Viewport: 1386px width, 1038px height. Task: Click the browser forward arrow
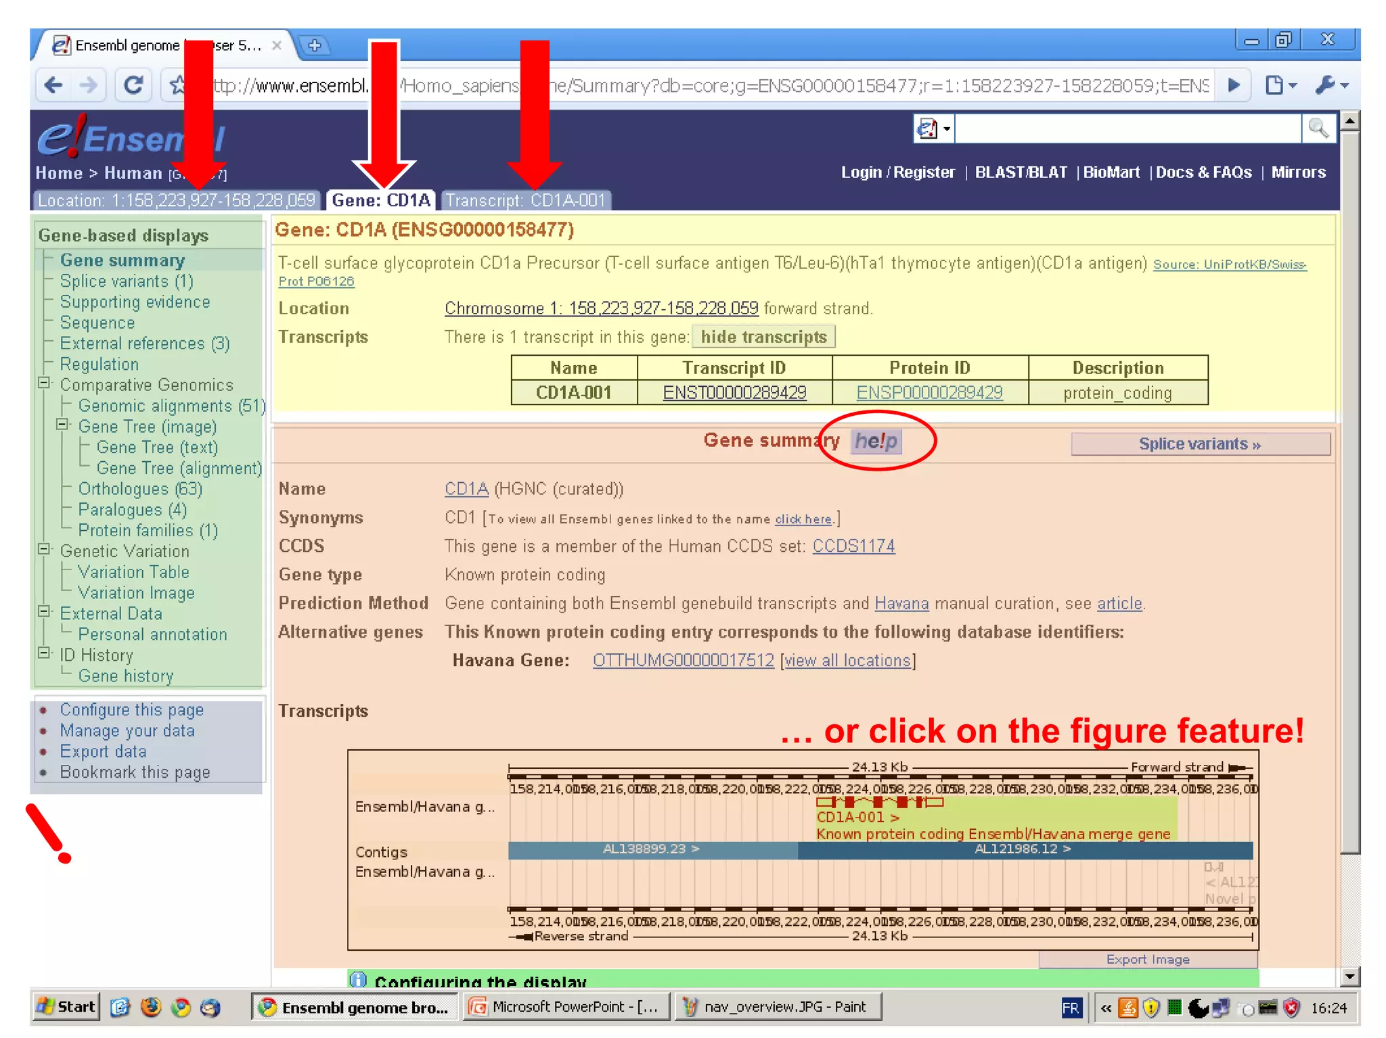[89, 85]
